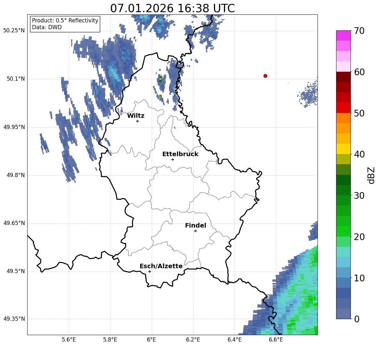Click the 5.6°E longitude label
The height and width of the screenshot is (346, 379).
[x=69, y=340]
